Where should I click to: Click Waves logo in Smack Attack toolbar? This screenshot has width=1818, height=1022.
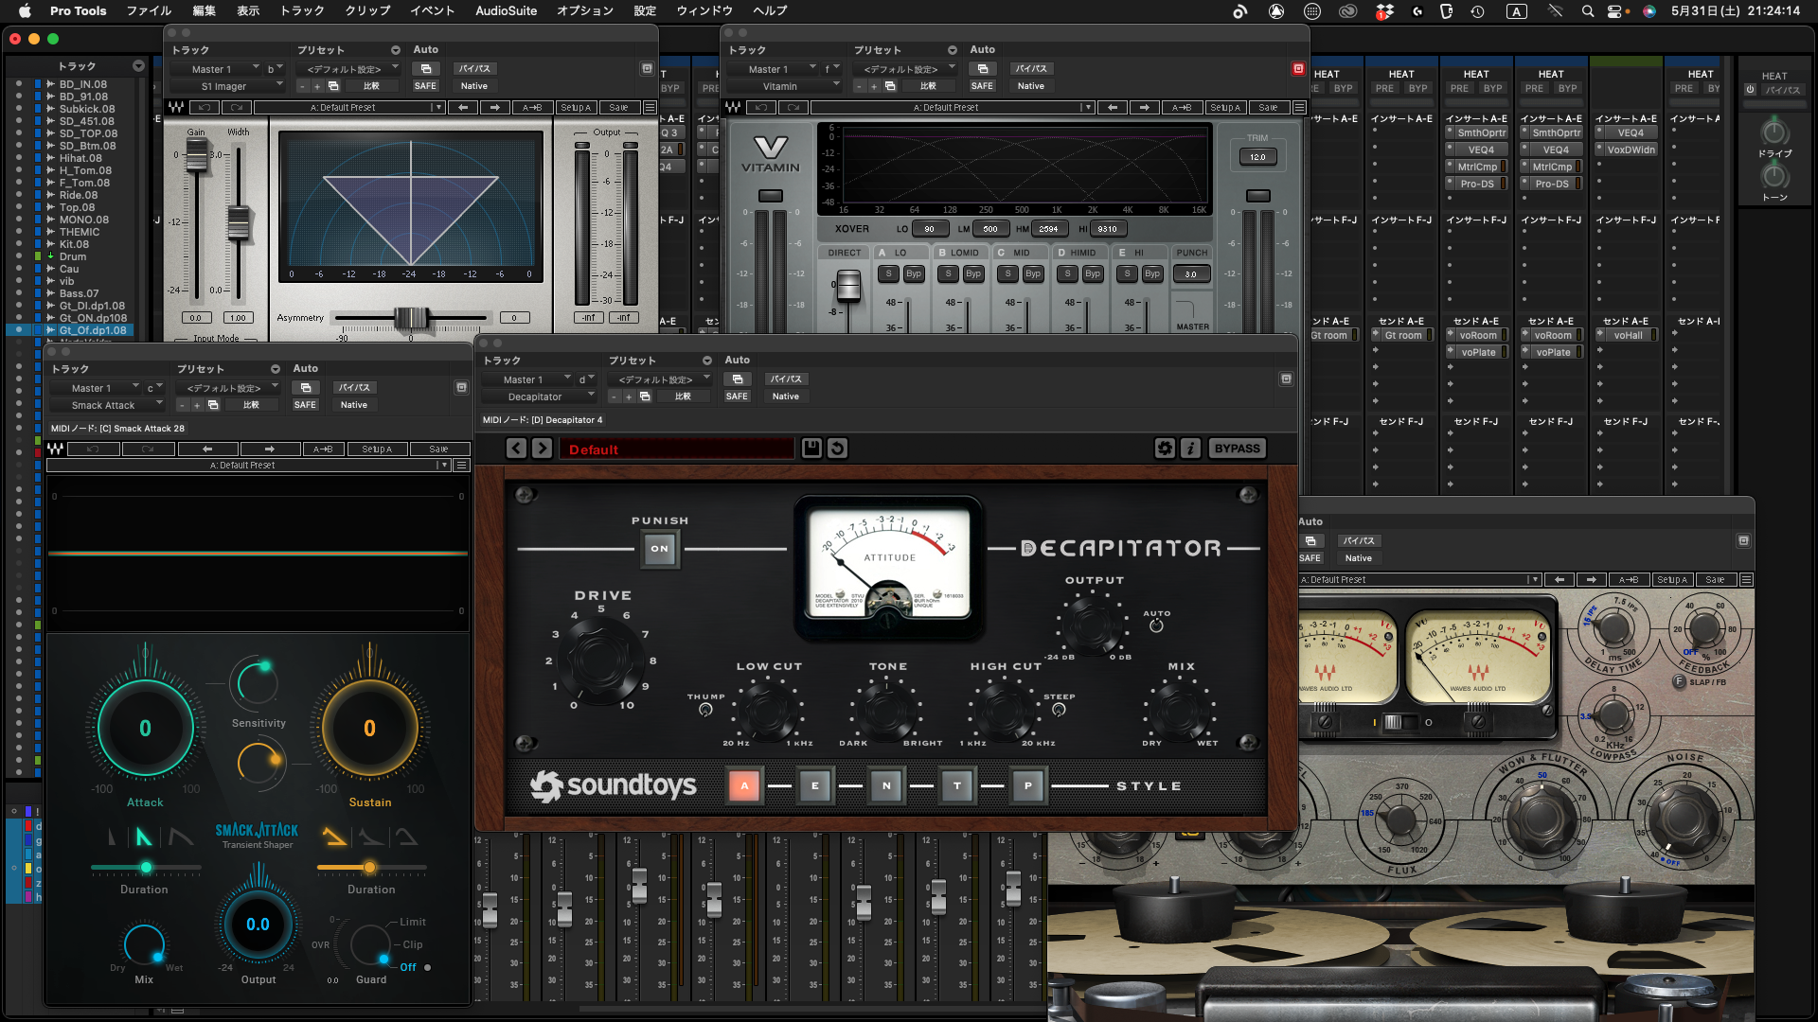click(56, 449)
